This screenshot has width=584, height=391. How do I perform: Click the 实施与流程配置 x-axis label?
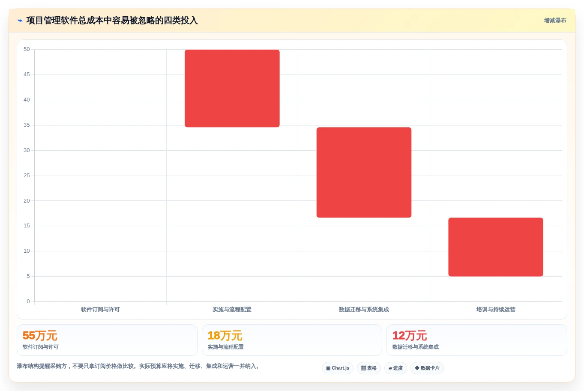[x=232, y=310]
